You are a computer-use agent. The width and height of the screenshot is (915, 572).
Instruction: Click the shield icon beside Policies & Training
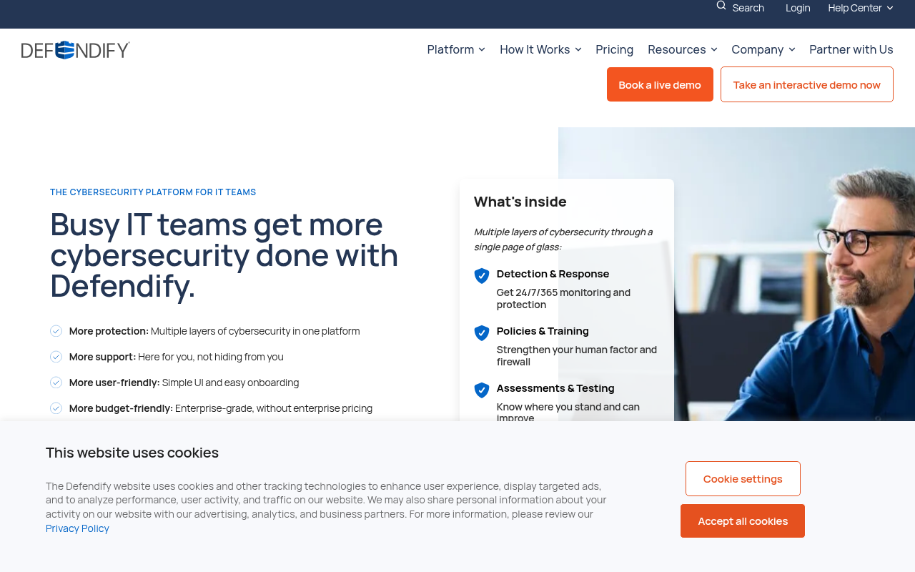pos(482,333)
